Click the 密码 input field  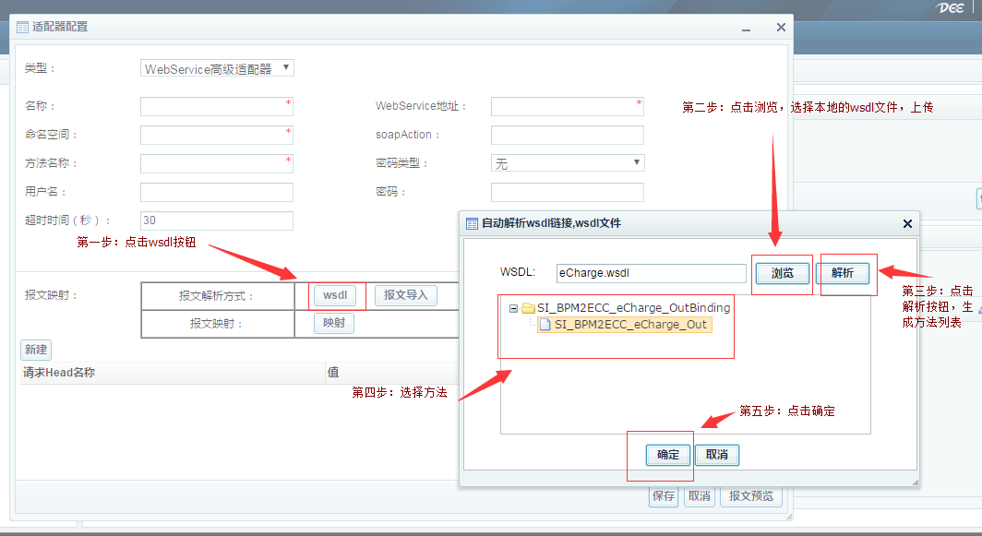tap(568, 192)
